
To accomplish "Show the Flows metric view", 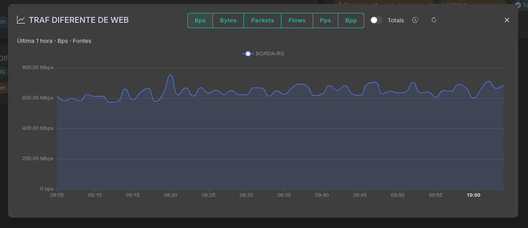I will (x=297, y=21).
